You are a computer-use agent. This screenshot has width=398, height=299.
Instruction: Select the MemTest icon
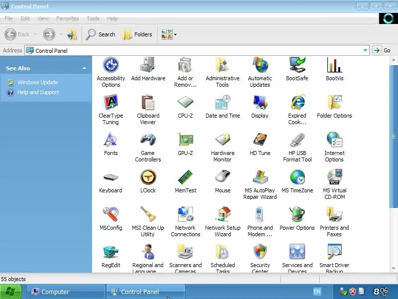click(185, 177)
